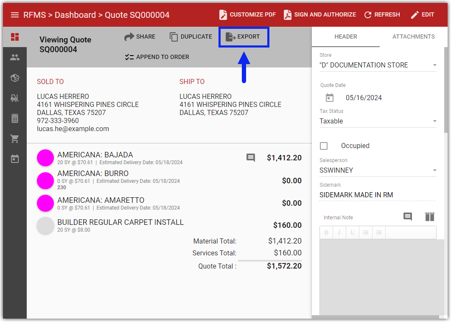
Task: Switch to the Attachments tab
Action: point(413,36)
